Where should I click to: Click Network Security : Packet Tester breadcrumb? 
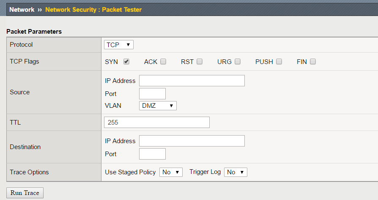[x=93, y=10]
